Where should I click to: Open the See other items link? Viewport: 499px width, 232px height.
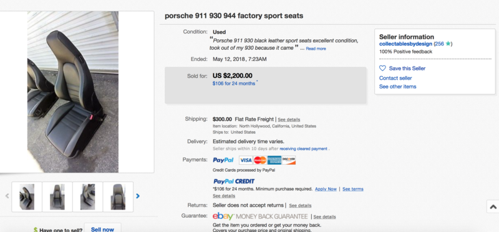pyautogui.click(x=398, y=86)
